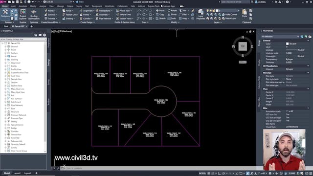Select the Scale modify tool

click(x=172, y=19)
